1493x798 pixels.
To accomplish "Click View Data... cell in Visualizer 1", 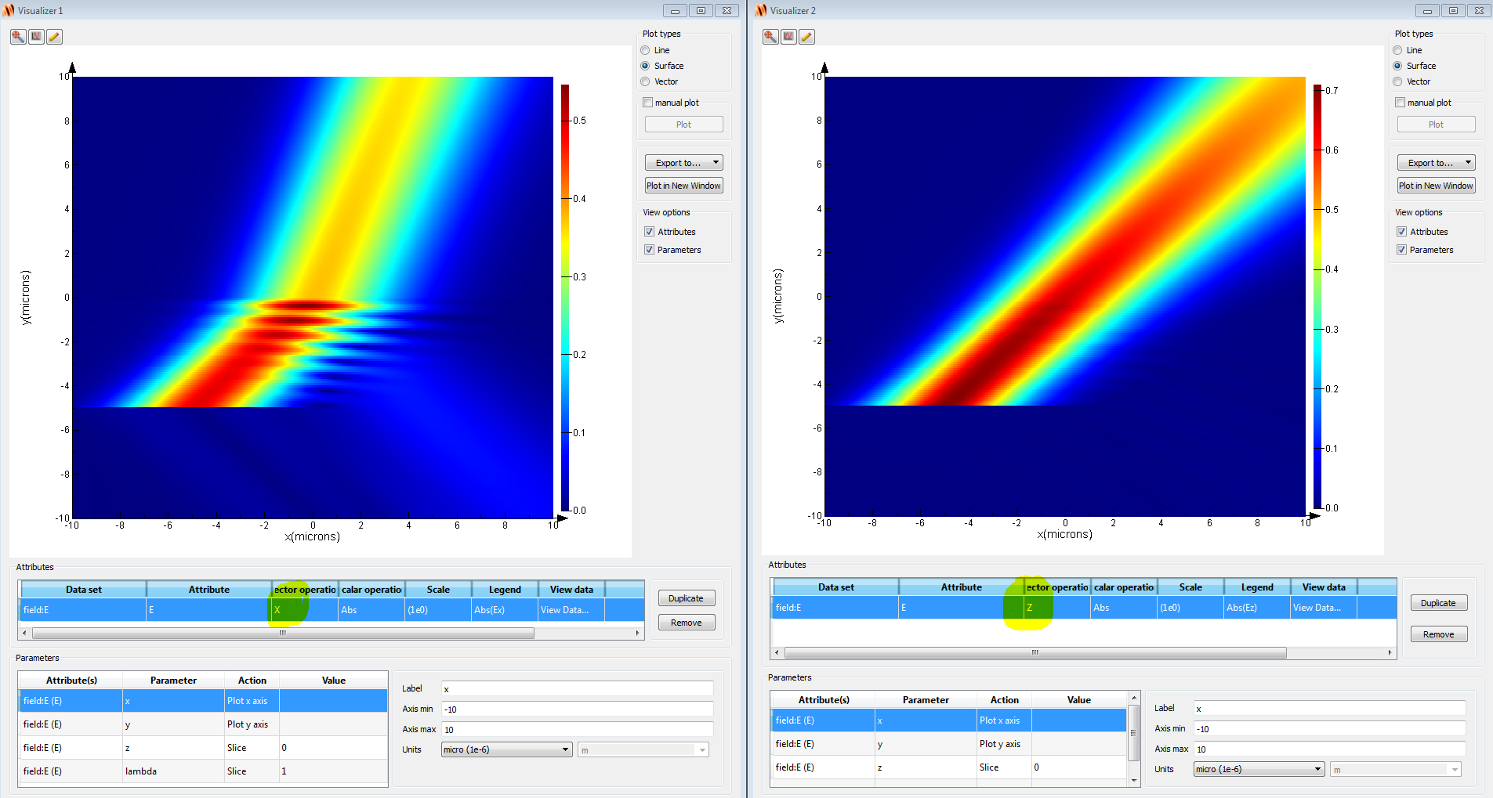I will coord(571,610).
